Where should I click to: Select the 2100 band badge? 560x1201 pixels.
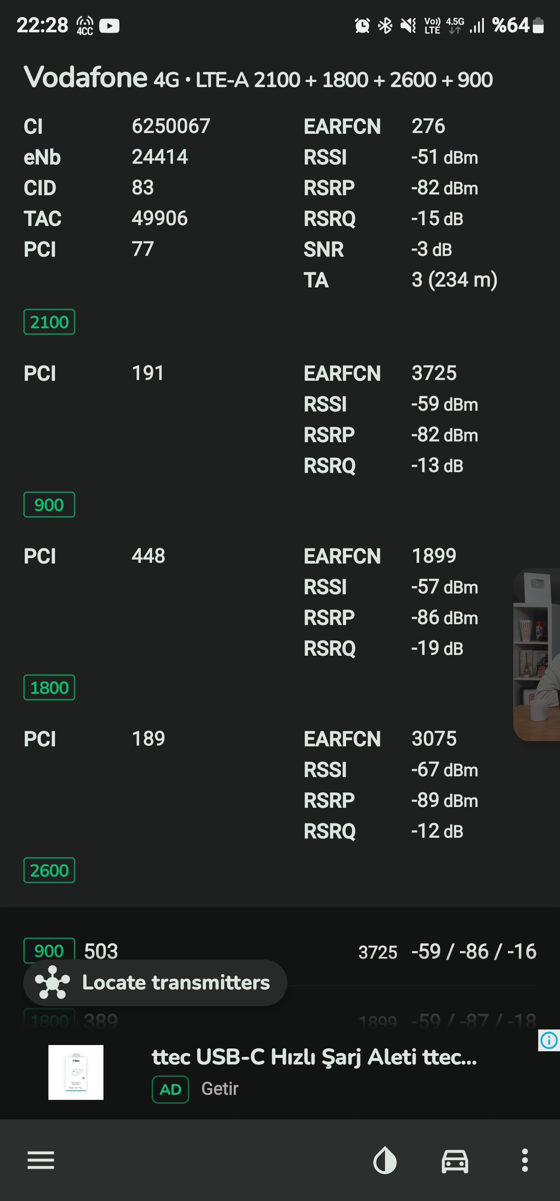[x=49, y=322]
